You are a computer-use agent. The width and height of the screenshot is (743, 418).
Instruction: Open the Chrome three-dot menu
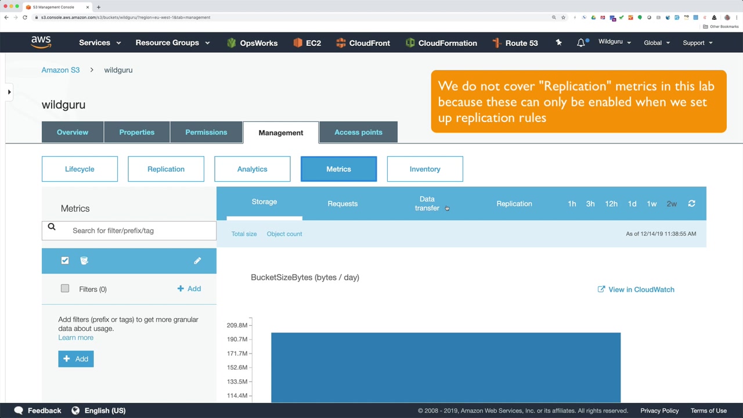737,17
